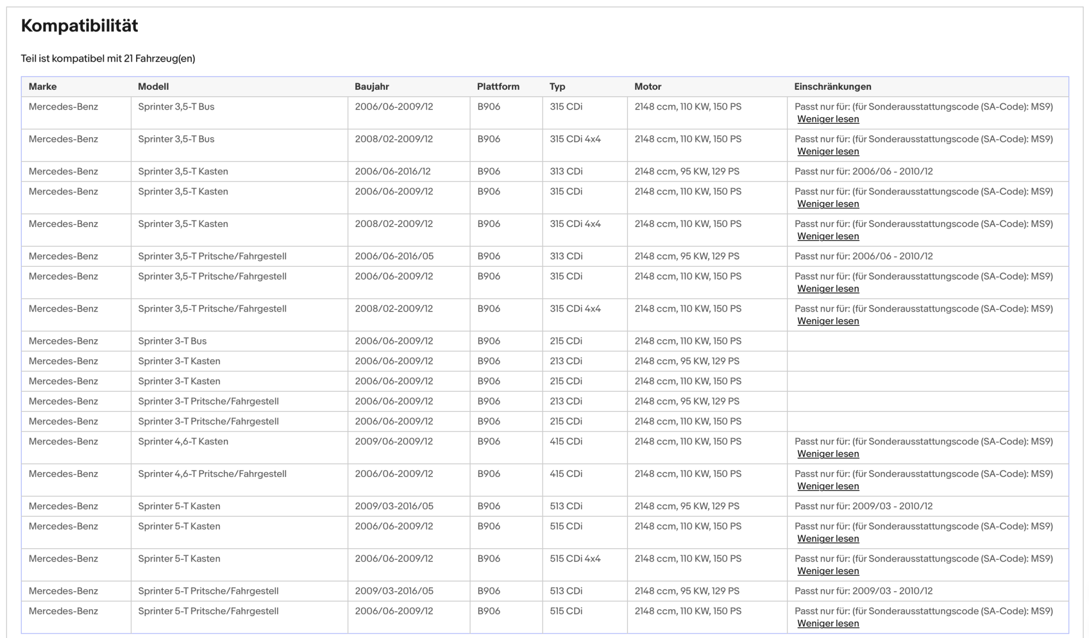Select the Typ column header
The height and width of the screenshot is (638, 1089).
pos(557,87)
